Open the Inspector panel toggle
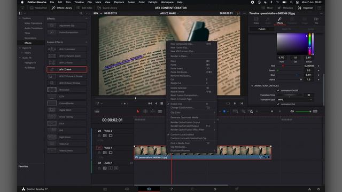Image resolution: width=342 pixels, height=192 pixels. (x=305, y=8)
